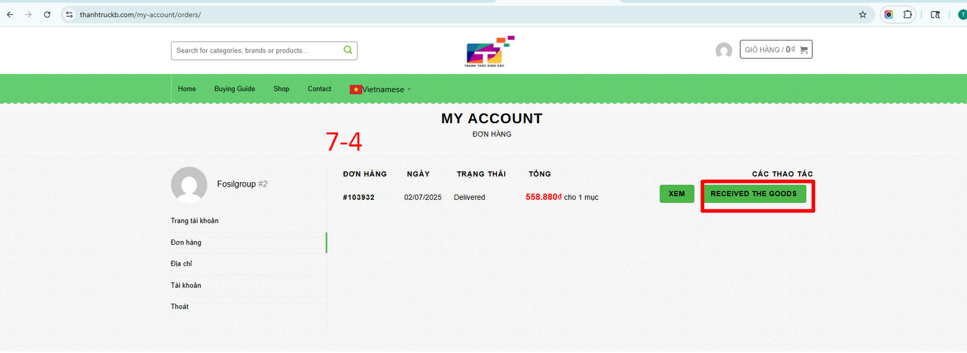Click the address bar URL
967x353 pixels.
[x=140, y=14]
